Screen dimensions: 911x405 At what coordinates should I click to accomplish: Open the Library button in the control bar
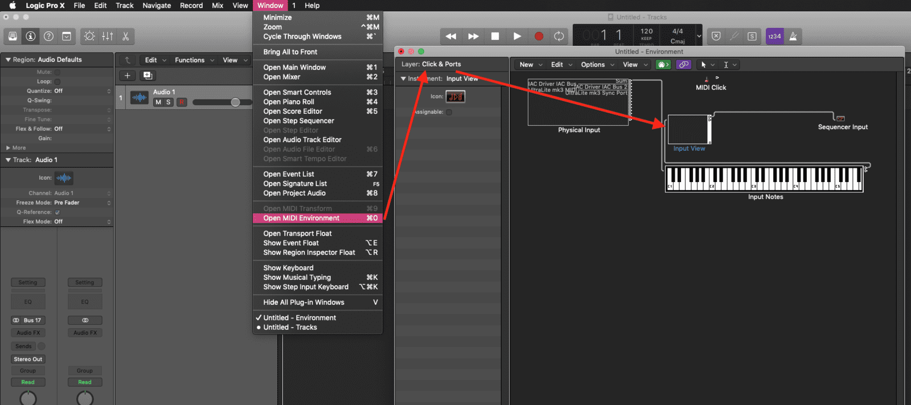click(x=13, y=36)
